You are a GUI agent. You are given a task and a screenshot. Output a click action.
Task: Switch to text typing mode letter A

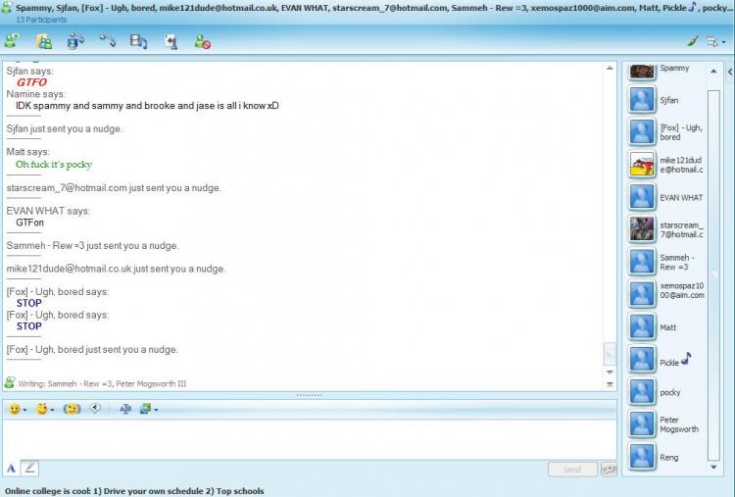click(x=11, y=468)
